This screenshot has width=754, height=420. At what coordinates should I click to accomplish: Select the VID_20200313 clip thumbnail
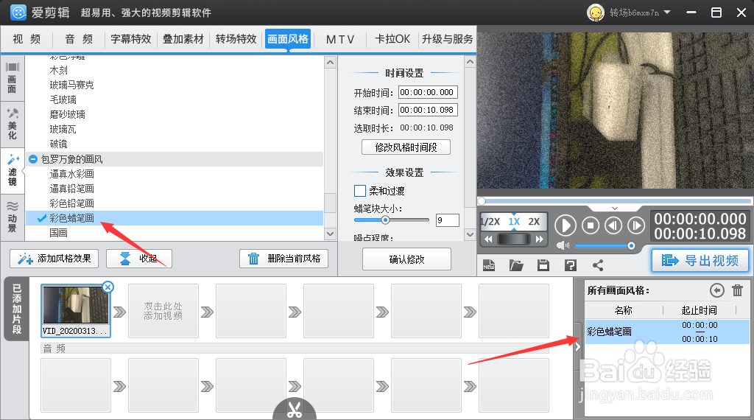[76, 310]
